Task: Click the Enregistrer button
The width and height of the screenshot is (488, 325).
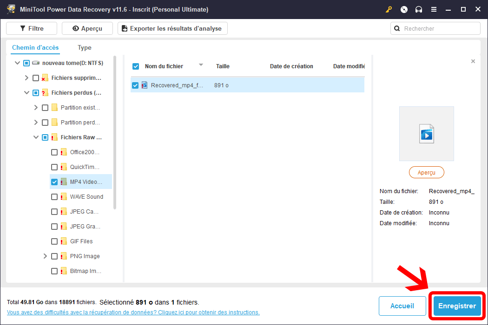Action: [x=457, y=306]
